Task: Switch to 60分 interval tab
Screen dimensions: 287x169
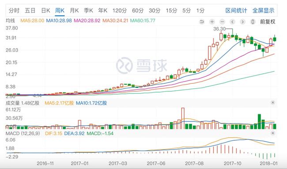Action: pos(138,11)
